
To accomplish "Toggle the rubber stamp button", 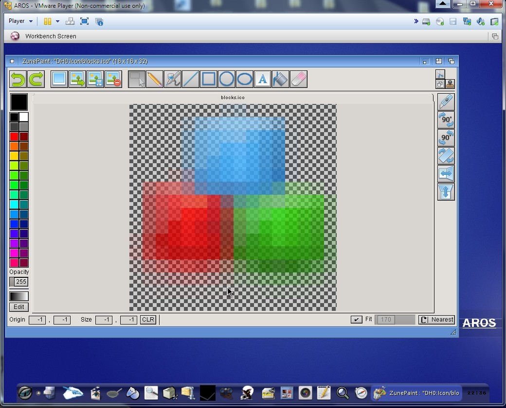I will [450, 84].
